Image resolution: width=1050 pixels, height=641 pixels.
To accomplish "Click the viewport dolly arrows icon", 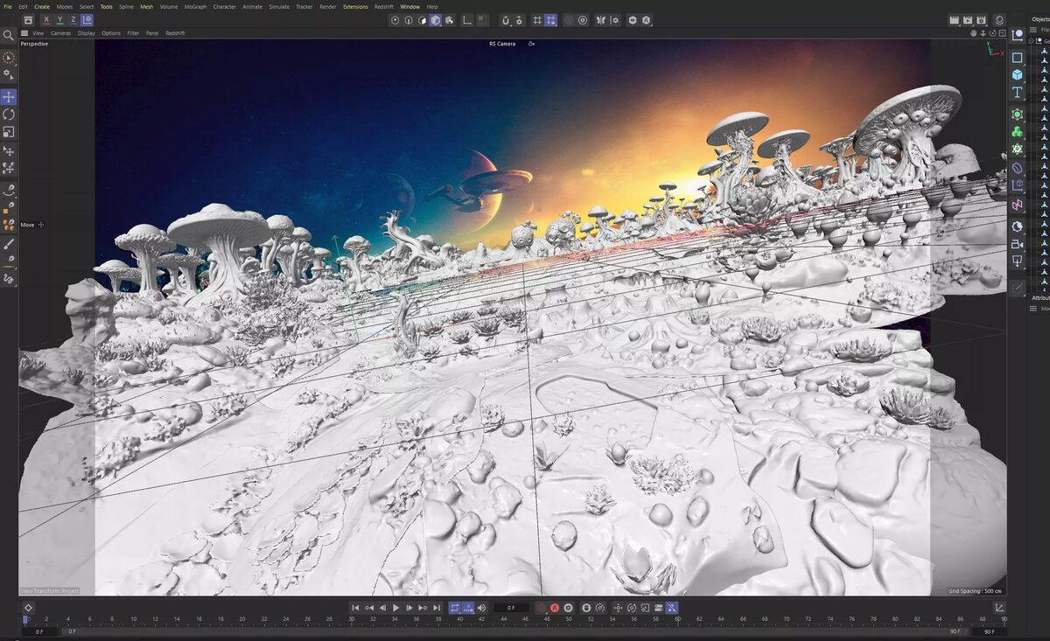I will point(983,32).
